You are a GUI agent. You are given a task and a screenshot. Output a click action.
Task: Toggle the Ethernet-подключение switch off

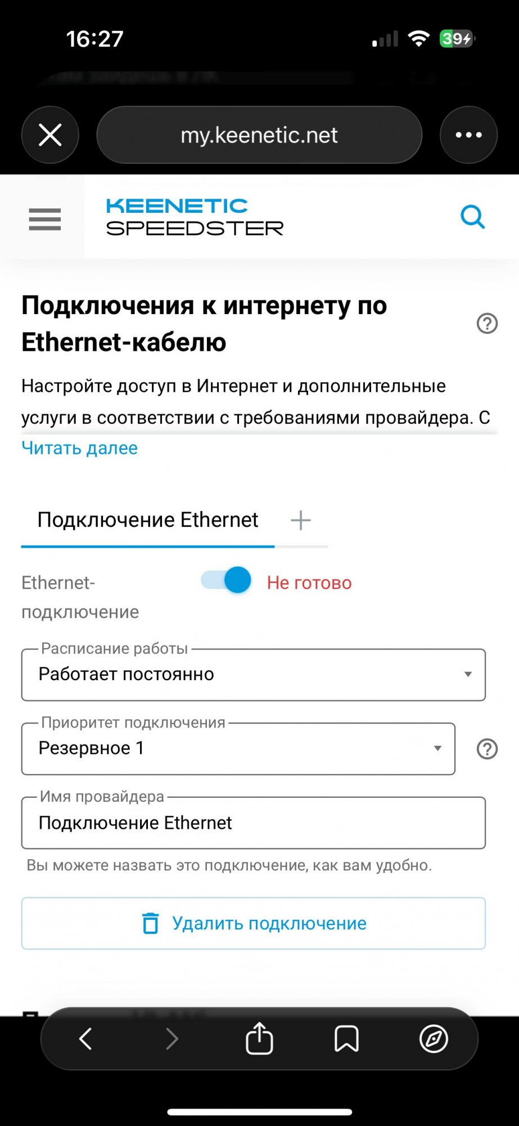pyautogui.click(x=226, y=580)
